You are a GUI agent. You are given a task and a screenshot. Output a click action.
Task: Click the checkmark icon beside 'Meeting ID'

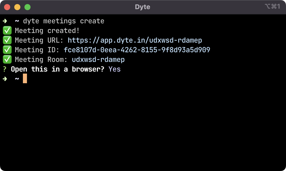[7, 50]
